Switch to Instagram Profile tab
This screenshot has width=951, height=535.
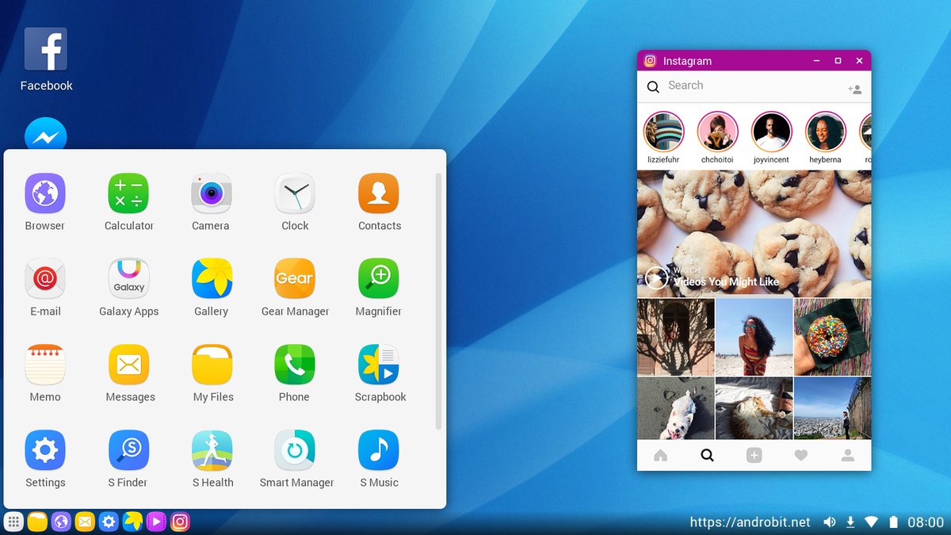tap(847, 456)
